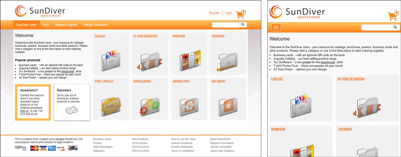Open Upload Guidelines in the navigation bar
The height and width of the screenshot is (157, 401).
tap(95, 25)
